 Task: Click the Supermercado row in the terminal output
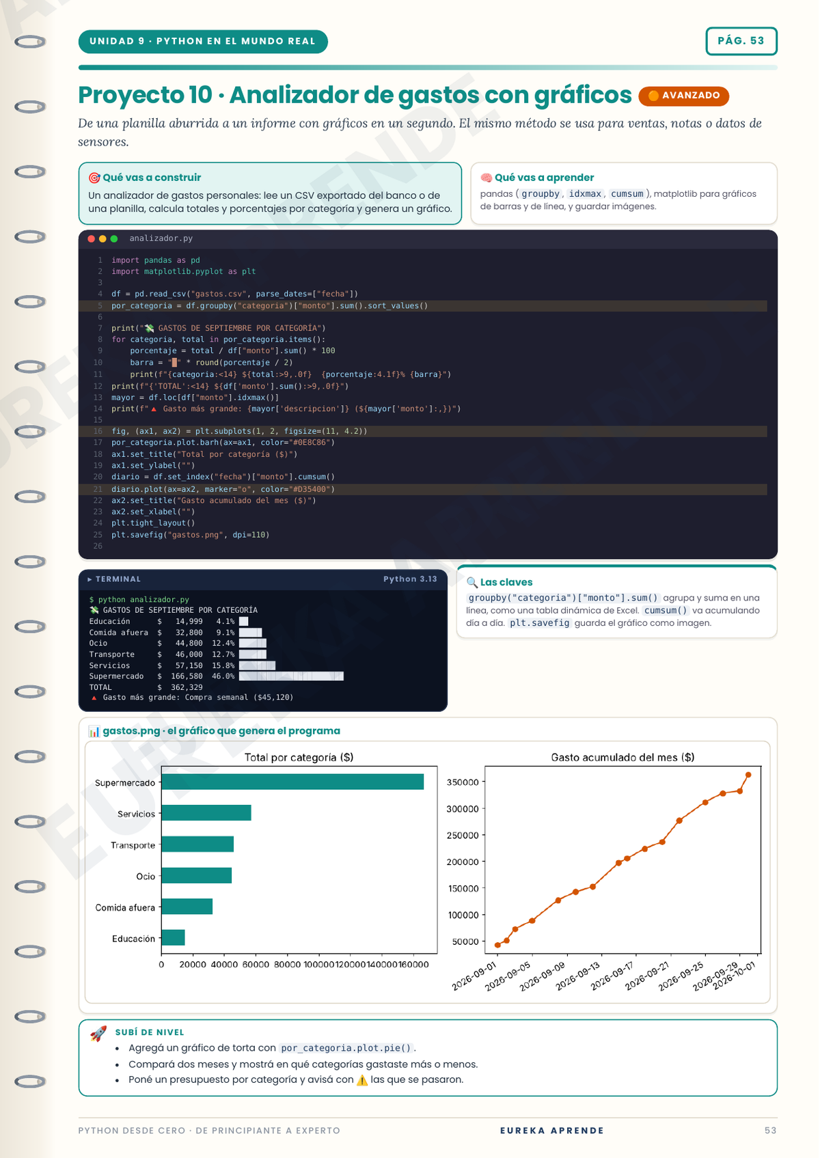coord(216,676)
